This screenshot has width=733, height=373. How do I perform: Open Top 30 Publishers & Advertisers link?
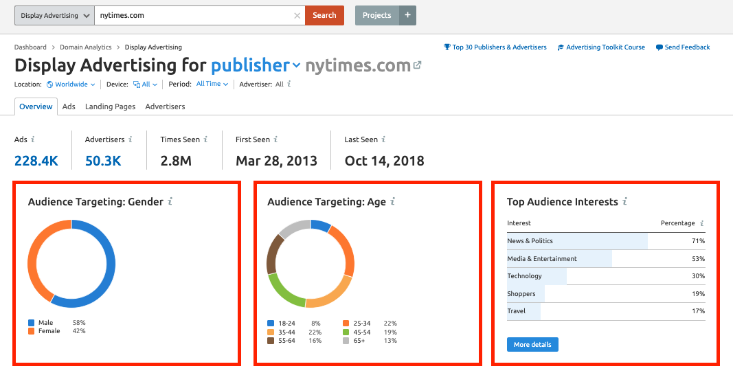pyautogui.click(x=499, y=47)
